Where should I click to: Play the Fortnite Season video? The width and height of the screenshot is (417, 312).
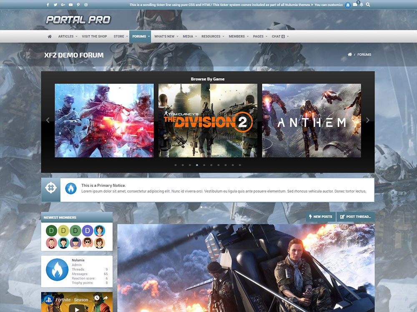coord(77,309)
